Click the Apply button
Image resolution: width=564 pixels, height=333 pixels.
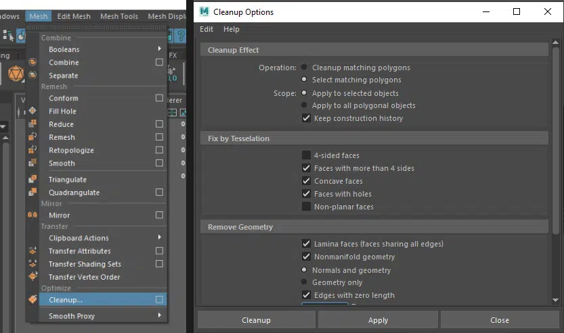(378, 320)
